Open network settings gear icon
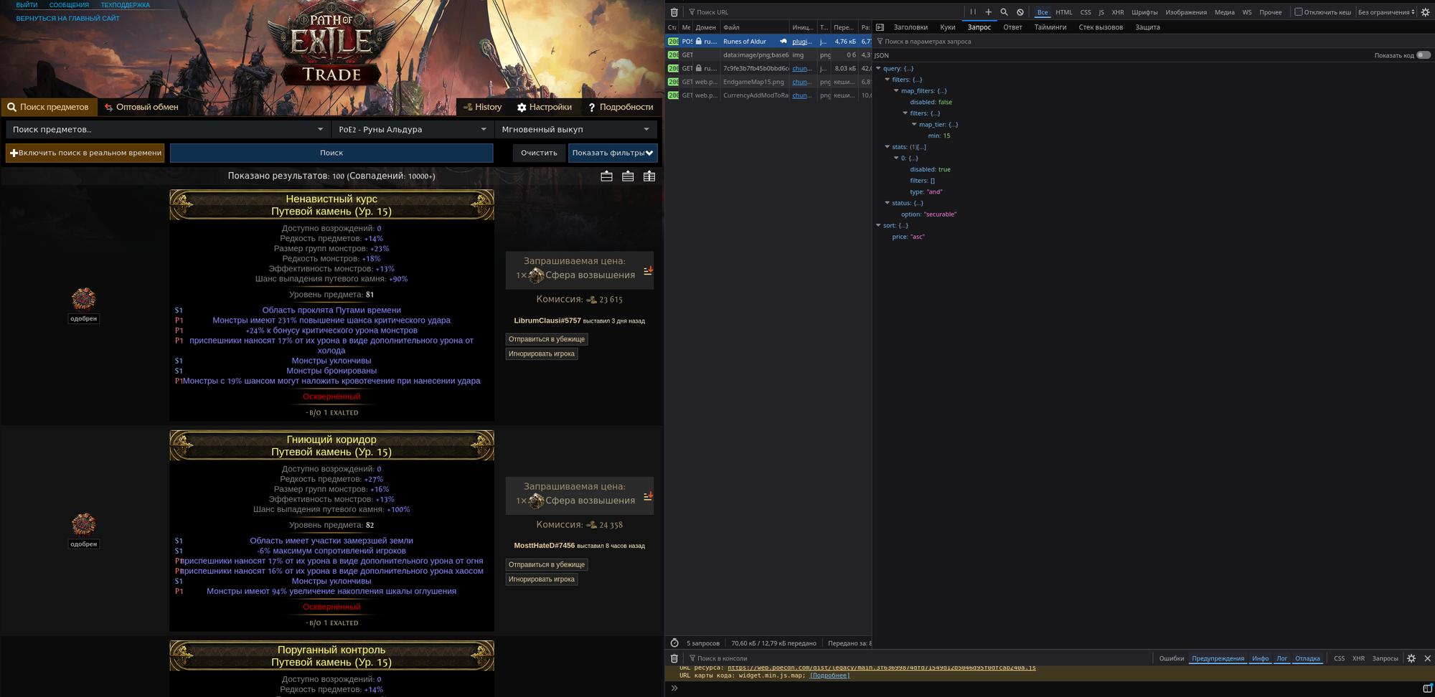The height and width of the screenshot is (697, 1435). pos(1425,12)
